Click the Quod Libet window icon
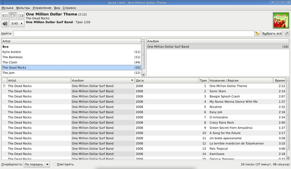Screen dimensions: 291x169 coord(3,3)
